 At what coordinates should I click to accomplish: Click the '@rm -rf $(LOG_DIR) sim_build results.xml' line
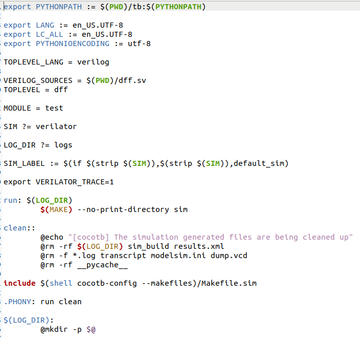pos(132,246)
